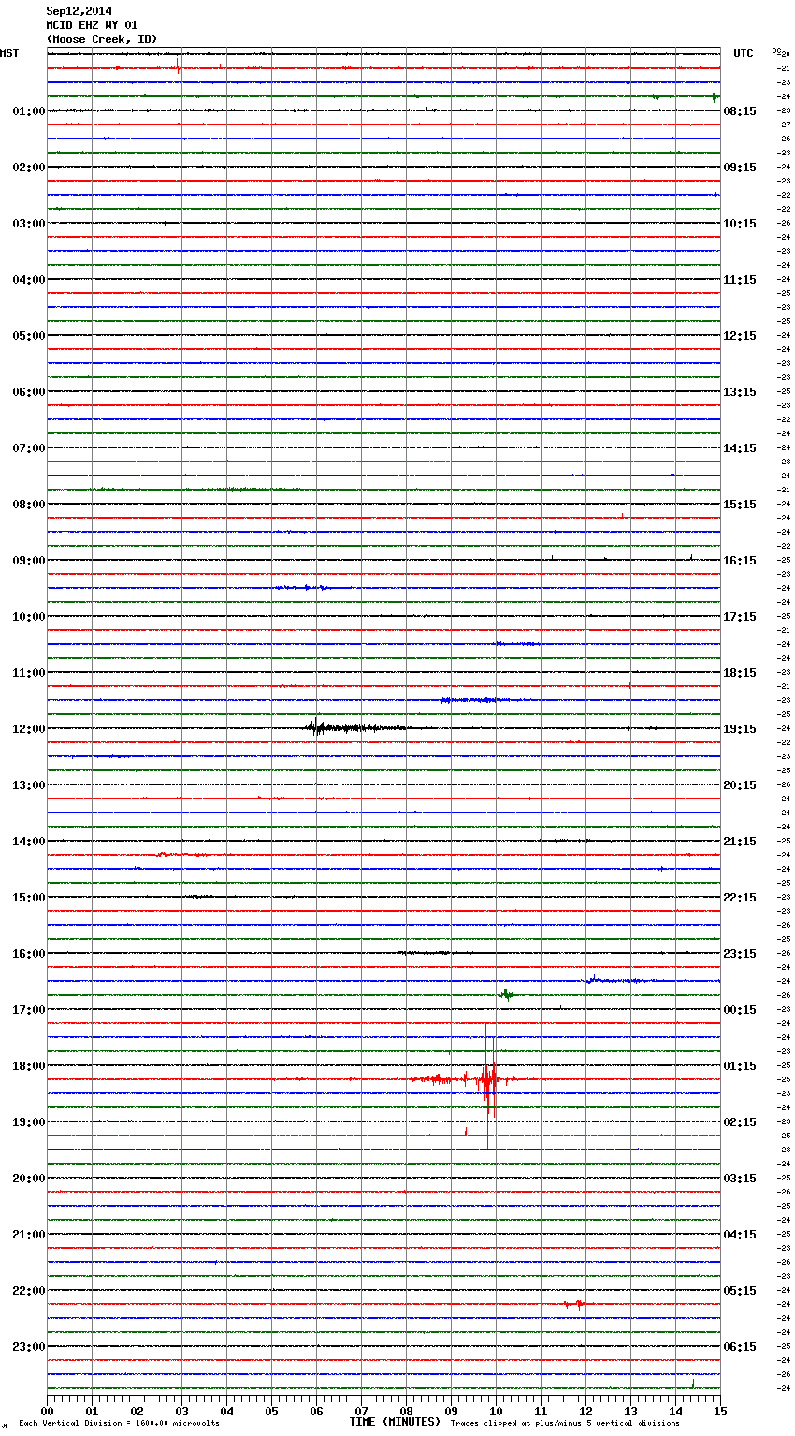Click the 04:00 MST time label
Viewport: 795px width, 1436px height.
29,280
